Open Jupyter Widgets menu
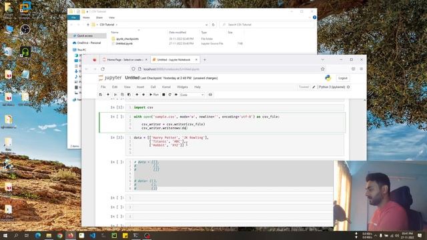The image size is (427, 240). point(182,87)
